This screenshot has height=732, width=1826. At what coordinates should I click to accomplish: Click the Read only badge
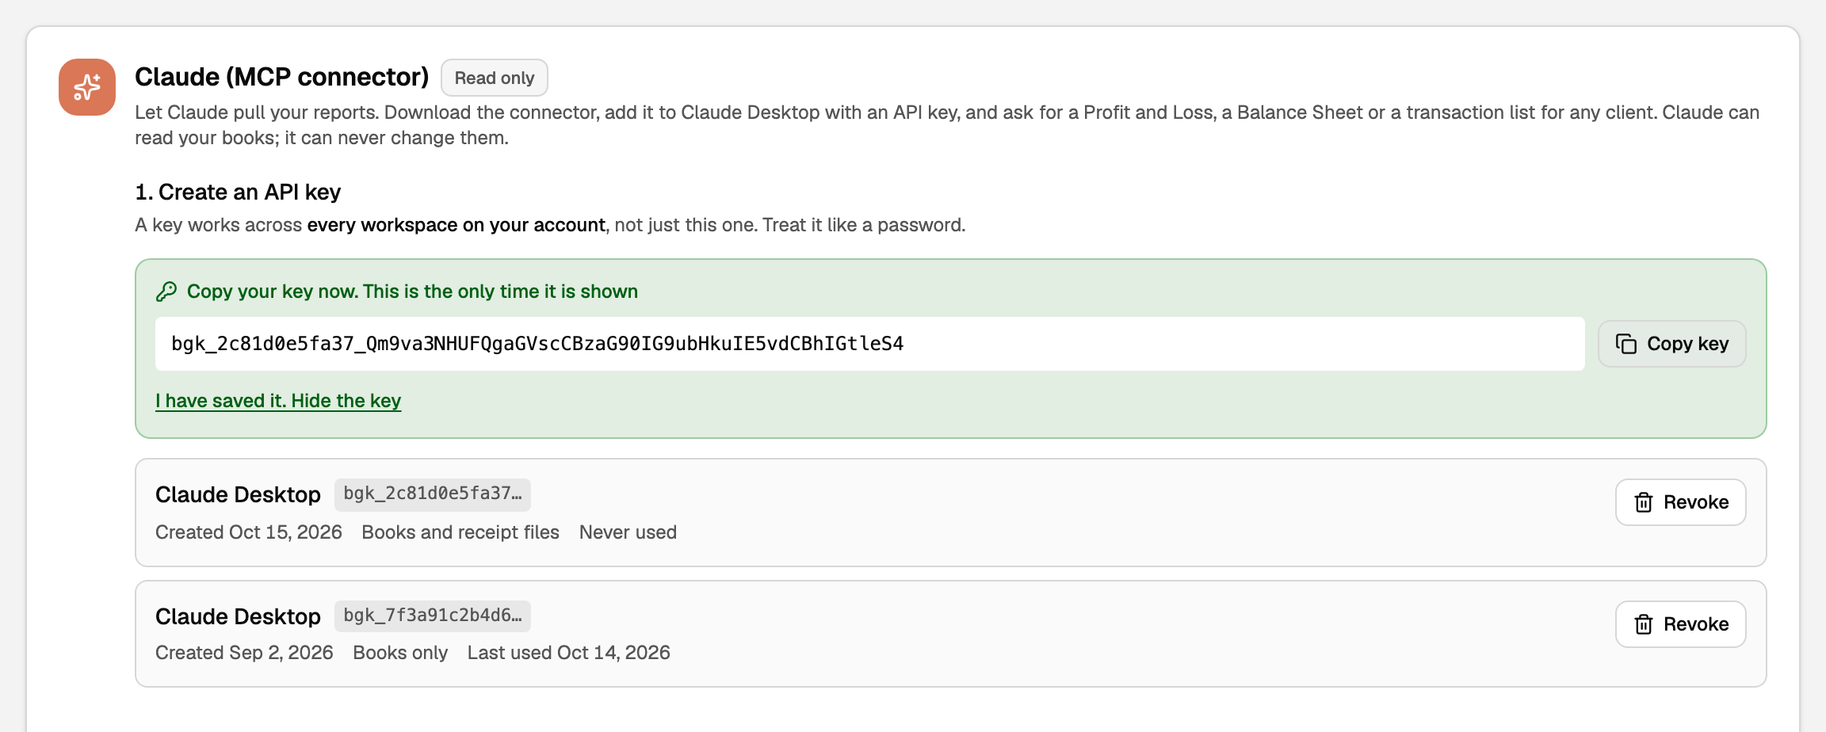[495, 78]
